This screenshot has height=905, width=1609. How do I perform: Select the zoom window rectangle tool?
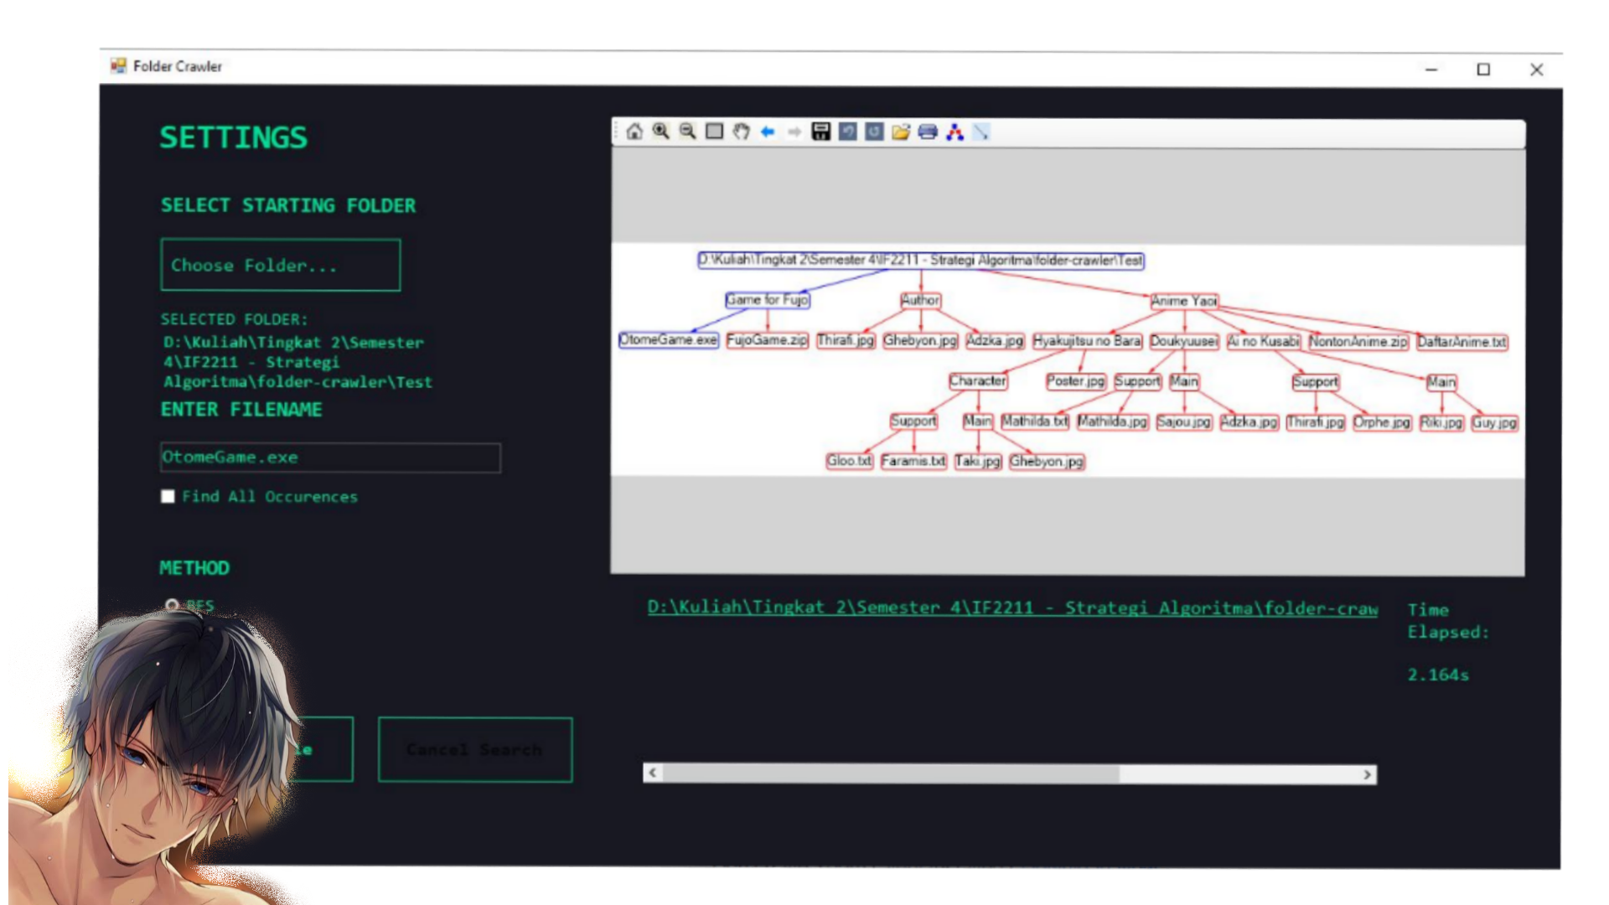click(x=715, y=132)
